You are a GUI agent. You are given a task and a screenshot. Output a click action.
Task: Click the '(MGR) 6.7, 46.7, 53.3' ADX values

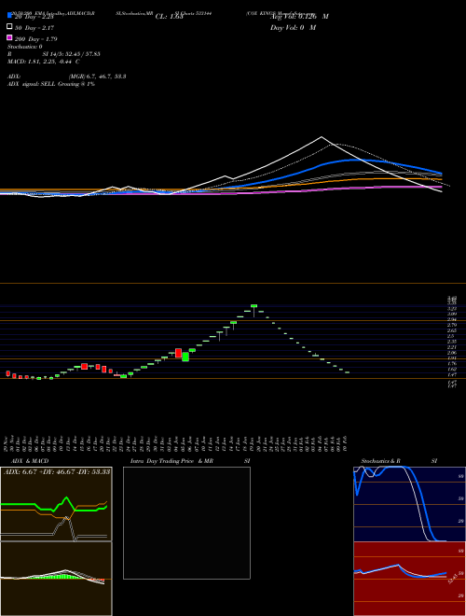(x=97, y=77)
